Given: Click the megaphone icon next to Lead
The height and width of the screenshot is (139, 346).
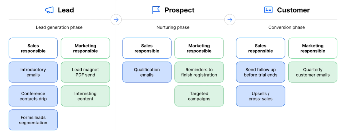Looking at the screenshot, I should click(x=49, y=10).
